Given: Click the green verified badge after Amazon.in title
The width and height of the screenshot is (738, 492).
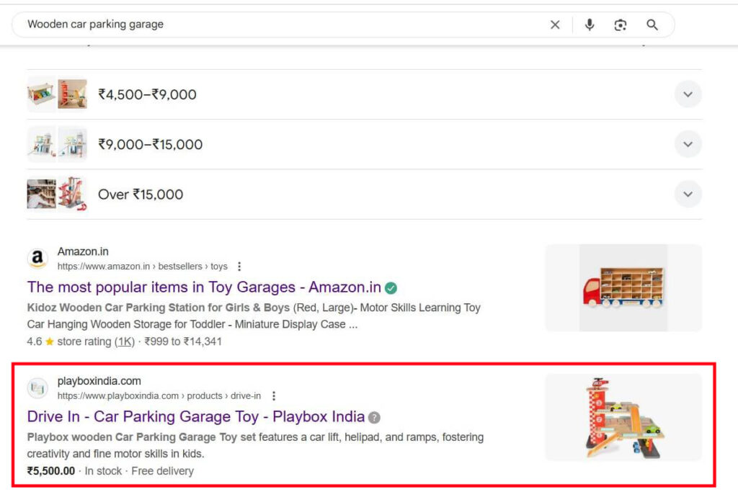Looking at the screenshot, I should point(391,288).
